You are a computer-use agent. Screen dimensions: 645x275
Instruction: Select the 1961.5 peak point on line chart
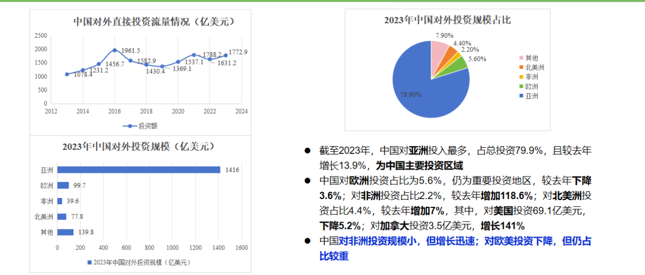(x=115, y=50)
